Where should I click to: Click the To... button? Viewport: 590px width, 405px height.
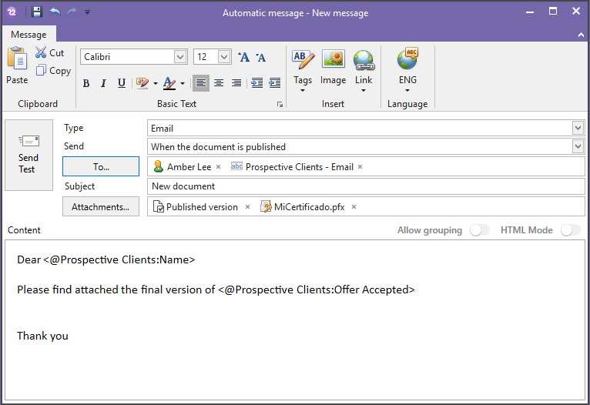(x=101, y=166)
